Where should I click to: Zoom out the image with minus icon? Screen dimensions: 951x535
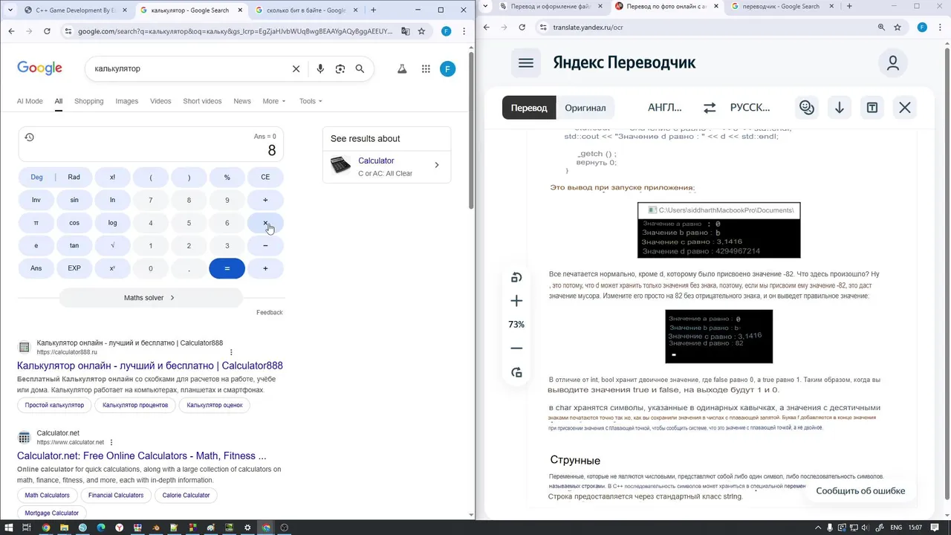click(517, 348)
